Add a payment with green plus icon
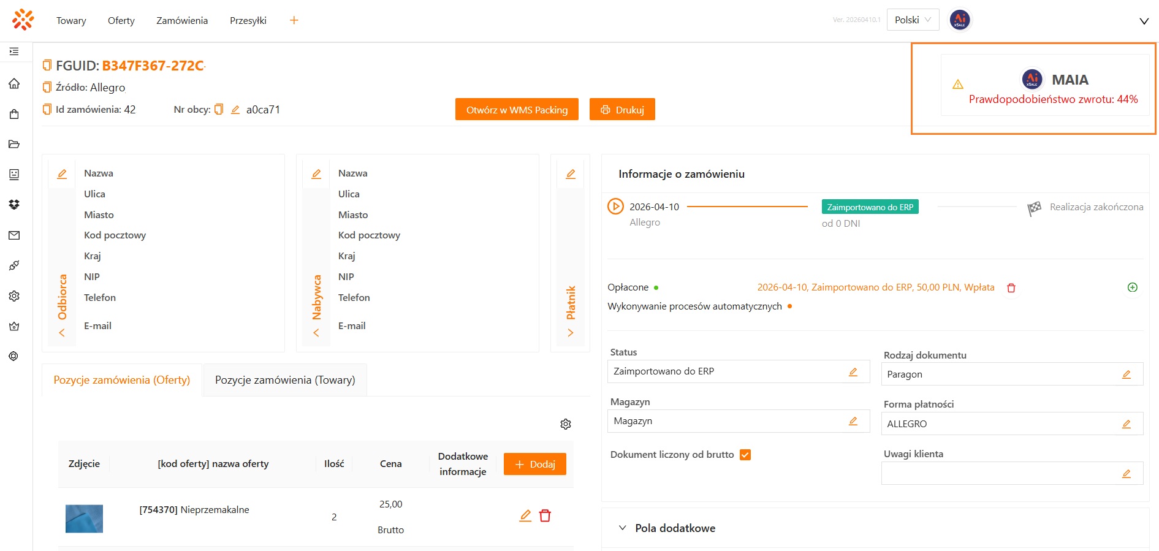This screenshot has width=1159, height=551. coord(1133,287)
